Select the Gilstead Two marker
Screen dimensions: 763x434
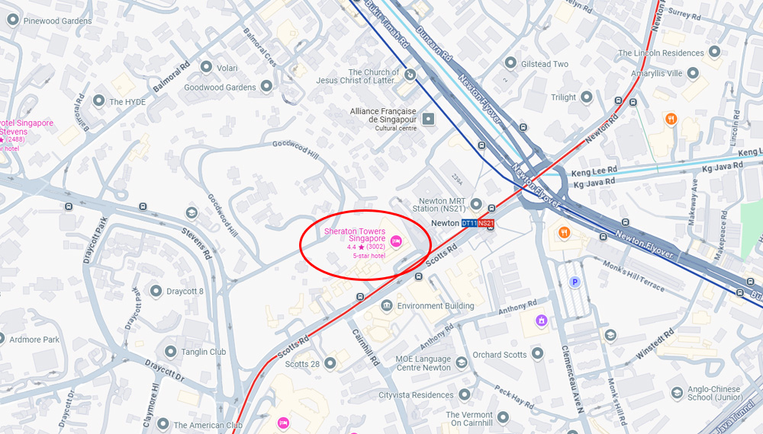(x=510, y=62)
